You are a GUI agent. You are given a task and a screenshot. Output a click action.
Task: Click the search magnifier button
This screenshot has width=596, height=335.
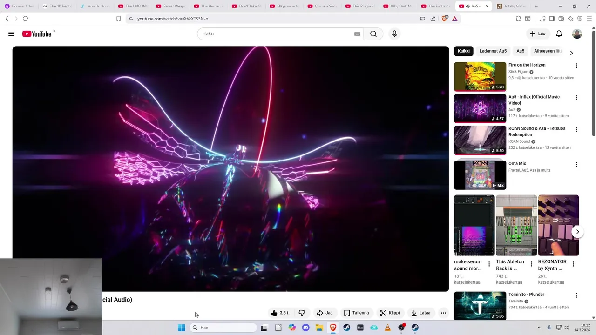click(x=373, y=34)
